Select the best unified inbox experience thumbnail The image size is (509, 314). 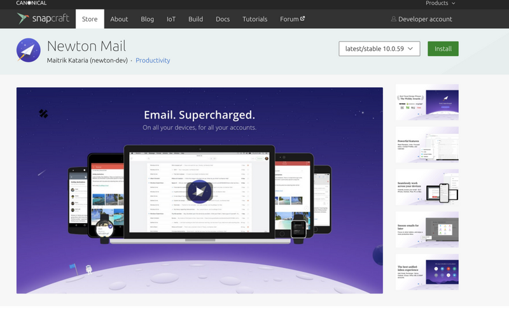coord(427,272)
